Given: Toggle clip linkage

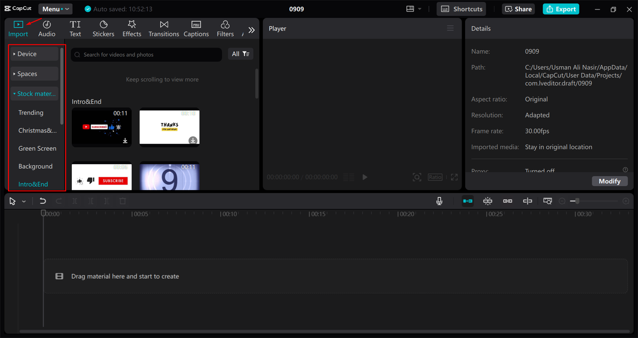Looking at the screenshot, I should pyautogui.click(x=507, y=201).
